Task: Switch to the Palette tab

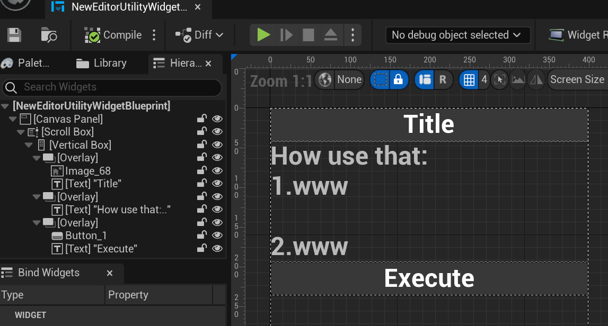Action: click(25, 63)
